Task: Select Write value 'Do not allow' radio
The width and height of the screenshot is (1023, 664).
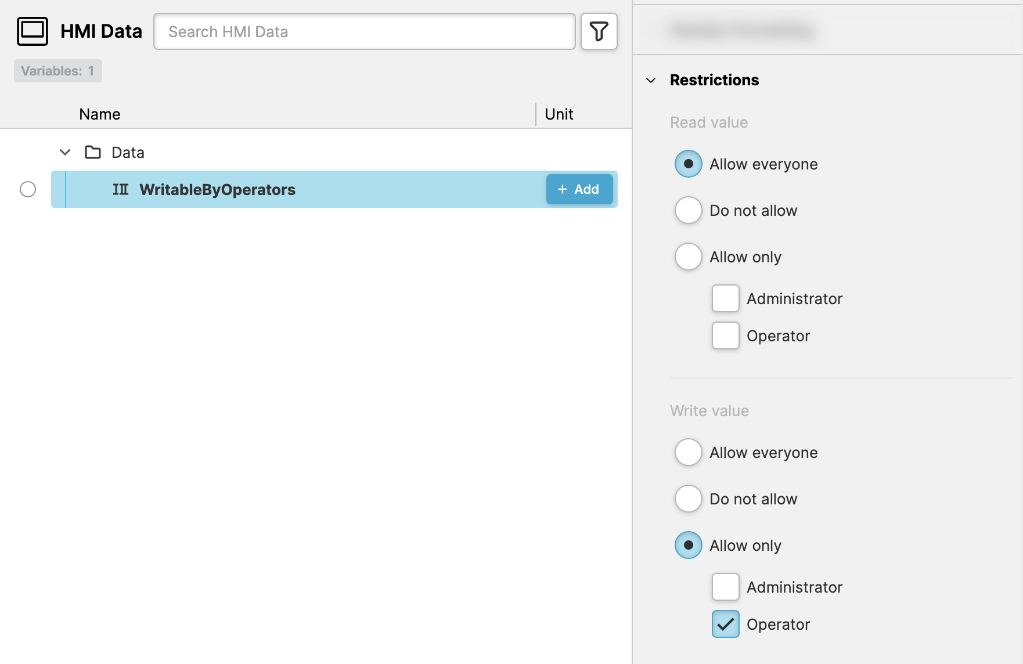Action: (689, 499)
